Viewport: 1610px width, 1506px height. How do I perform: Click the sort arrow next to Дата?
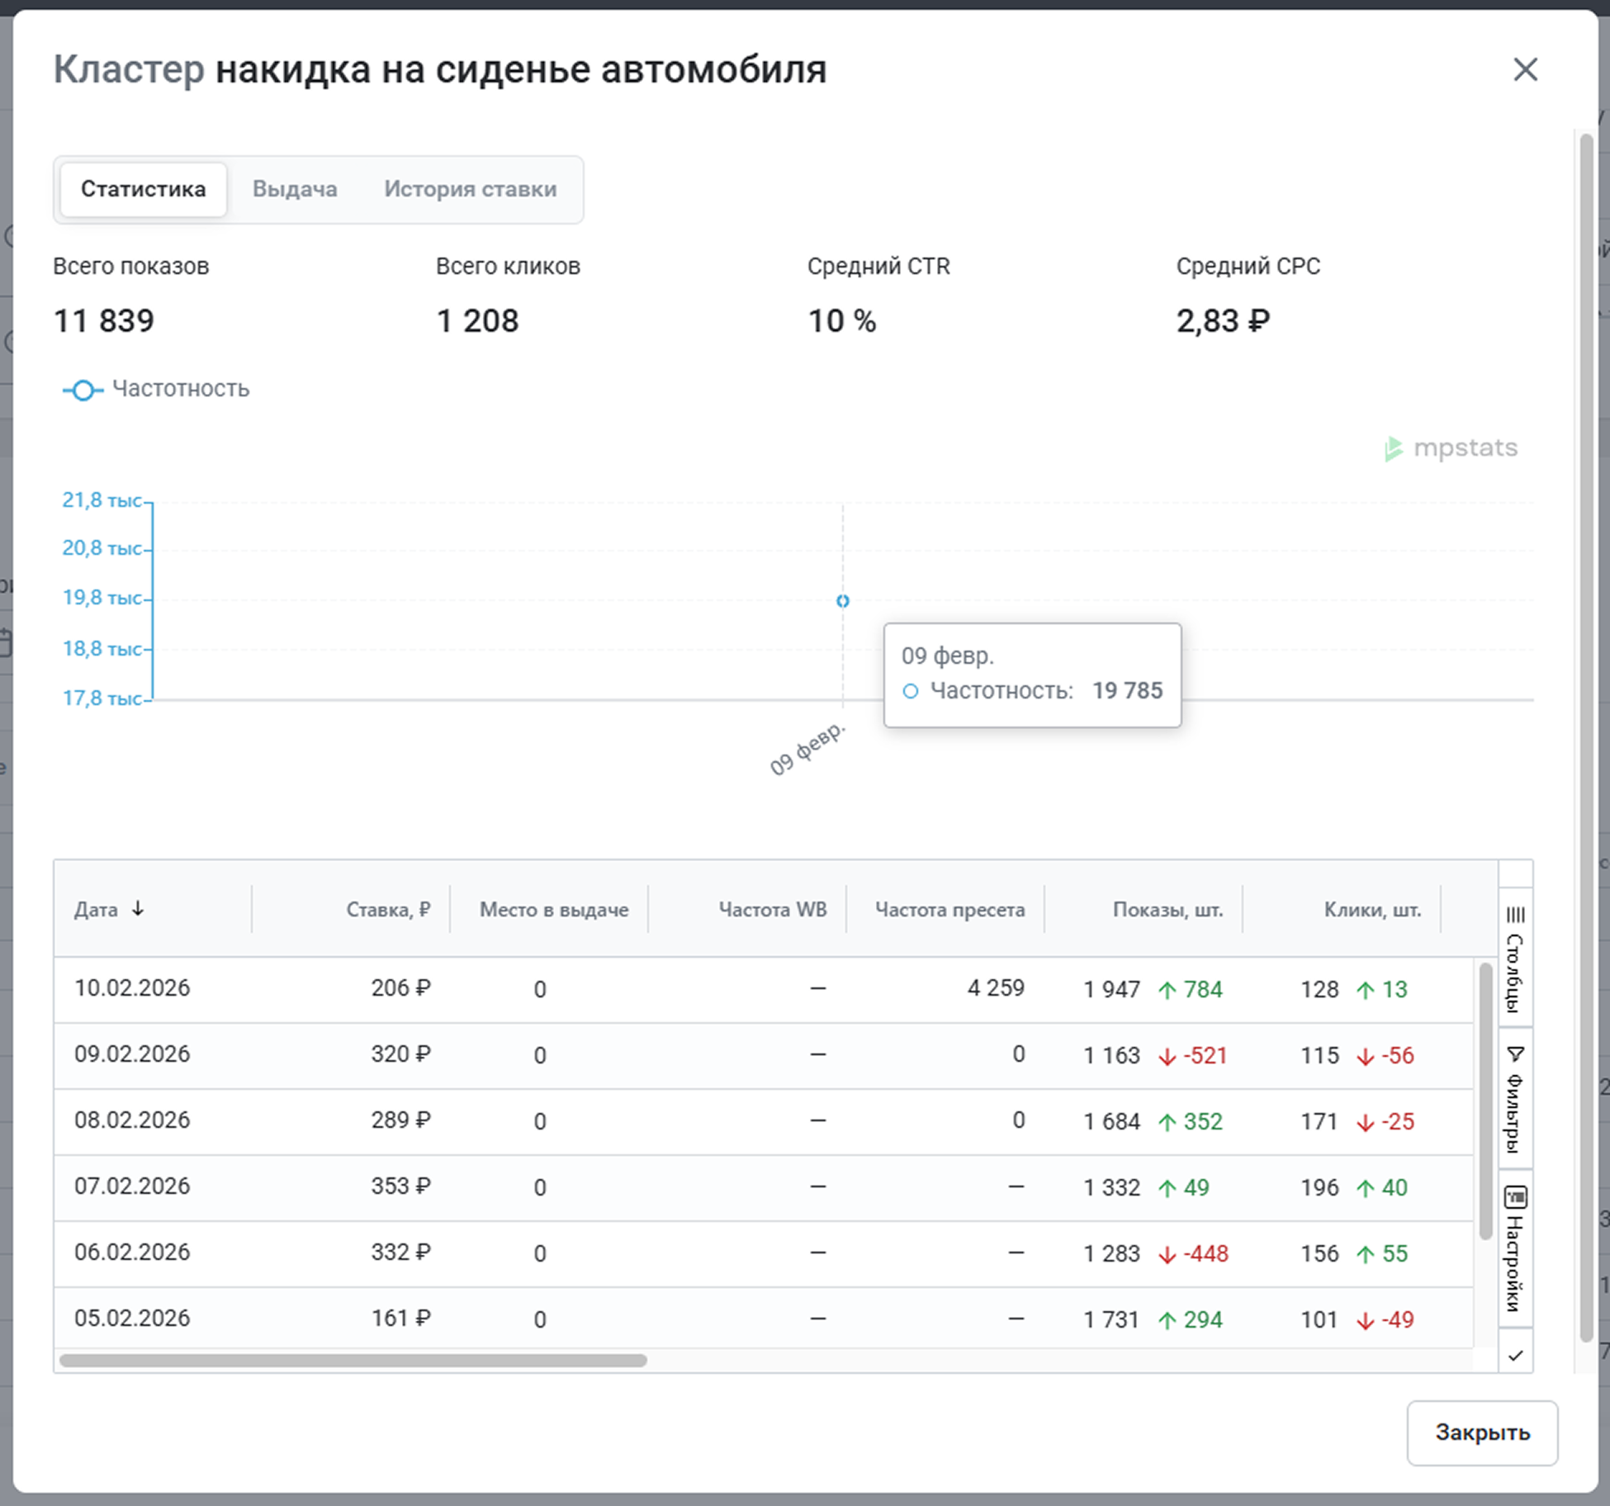(138, 908)
